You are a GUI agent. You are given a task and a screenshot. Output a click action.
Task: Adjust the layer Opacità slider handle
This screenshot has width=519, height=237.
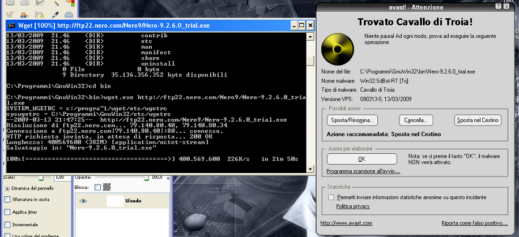pos(146,178)
